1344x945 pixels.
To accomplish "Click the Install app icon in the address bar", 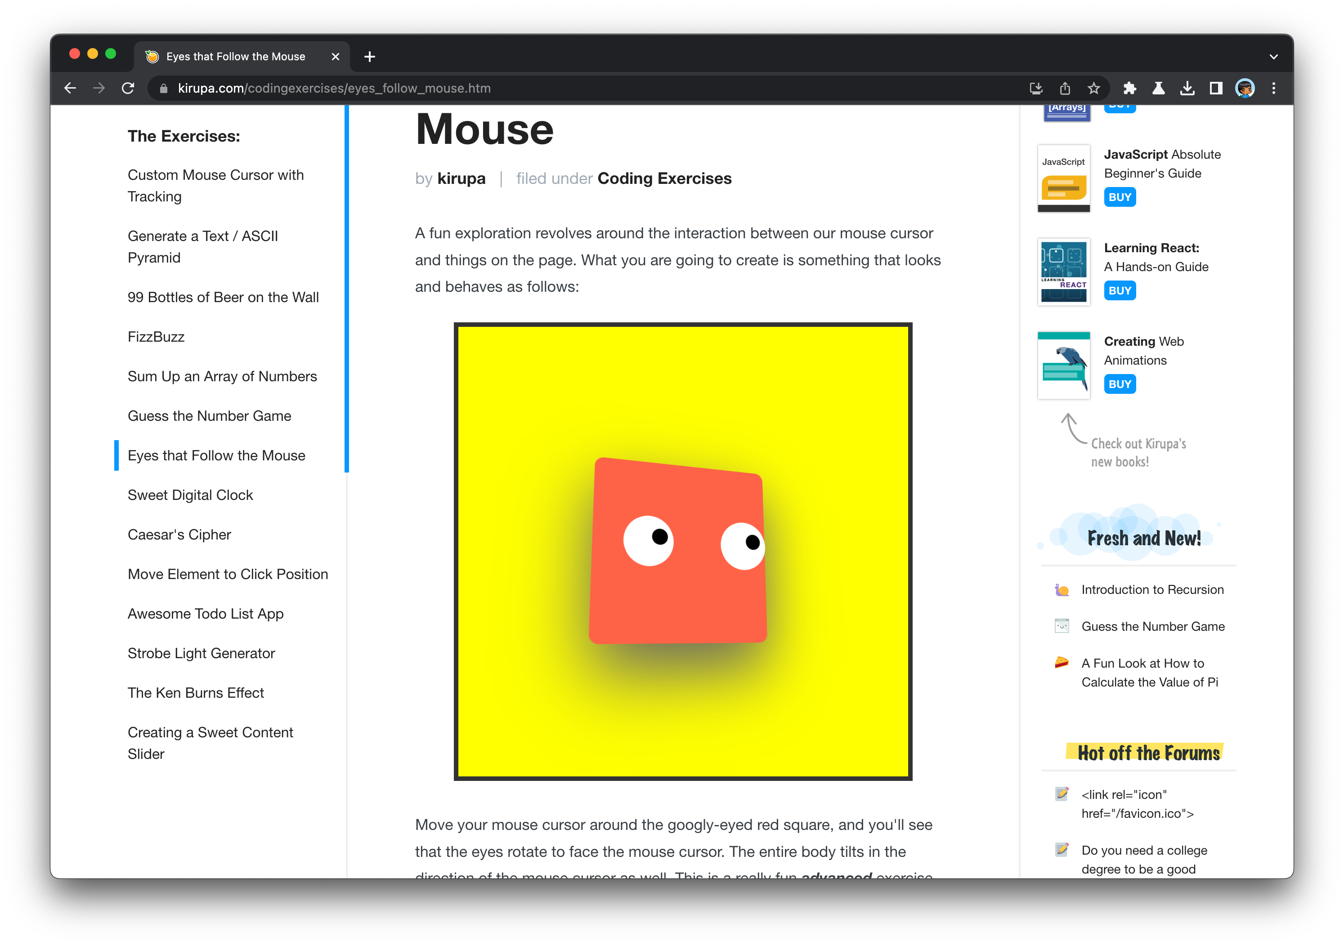I will [x=1036, y=89].
